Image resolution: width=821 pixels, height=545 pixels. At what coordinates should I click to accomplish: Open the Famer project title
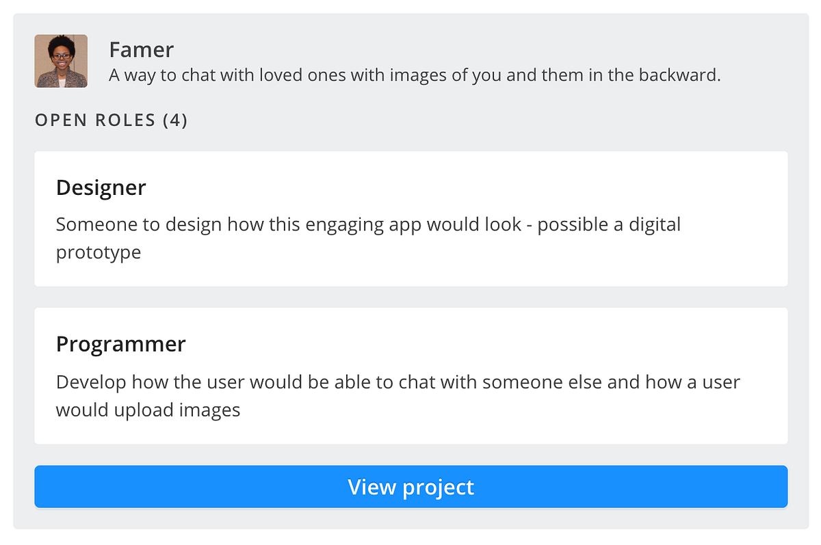(142, 49)
